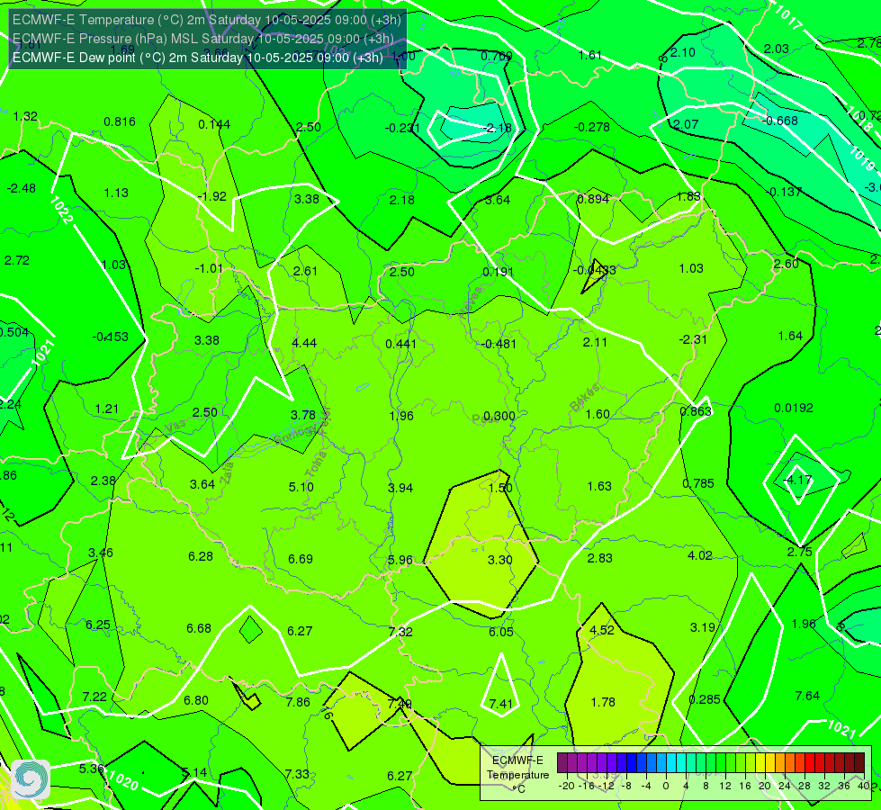
Task: Click the dew point value -1.92
Action: click(212, 197)
